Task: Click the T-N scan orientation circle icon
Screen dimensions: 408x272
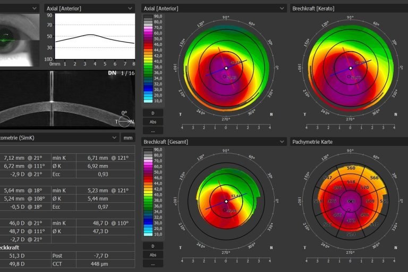Action: 124,121
